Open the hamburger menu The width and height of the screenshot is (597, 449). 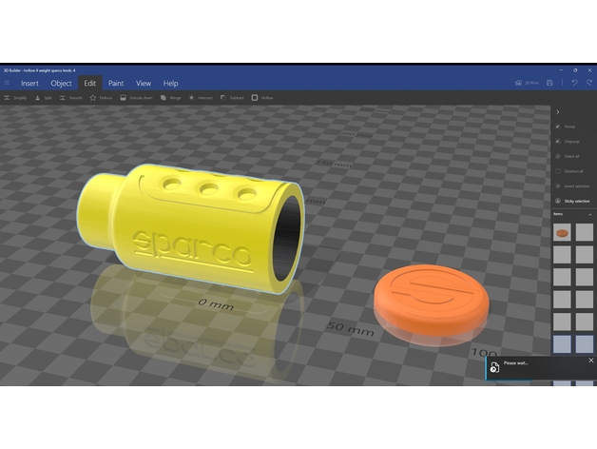(x=7, y=83)
